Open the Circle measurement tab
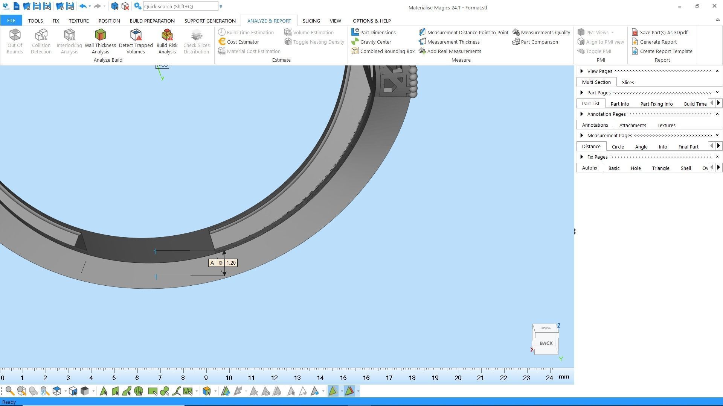Viewport: 723px width, 406px height. click(618, 147)
